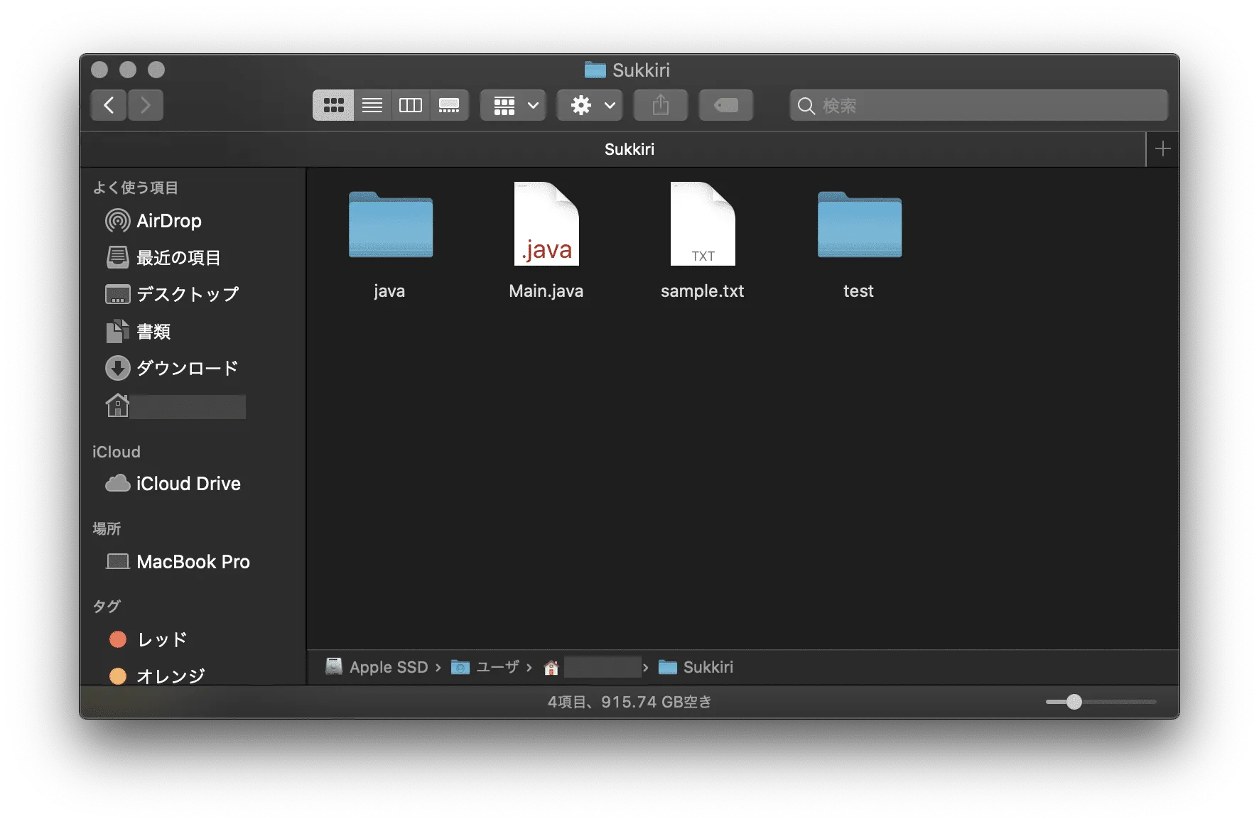Open the gear action menu
Image resolution: width=1259 pixels, height=824 pixels.
[x=590, y=105]
